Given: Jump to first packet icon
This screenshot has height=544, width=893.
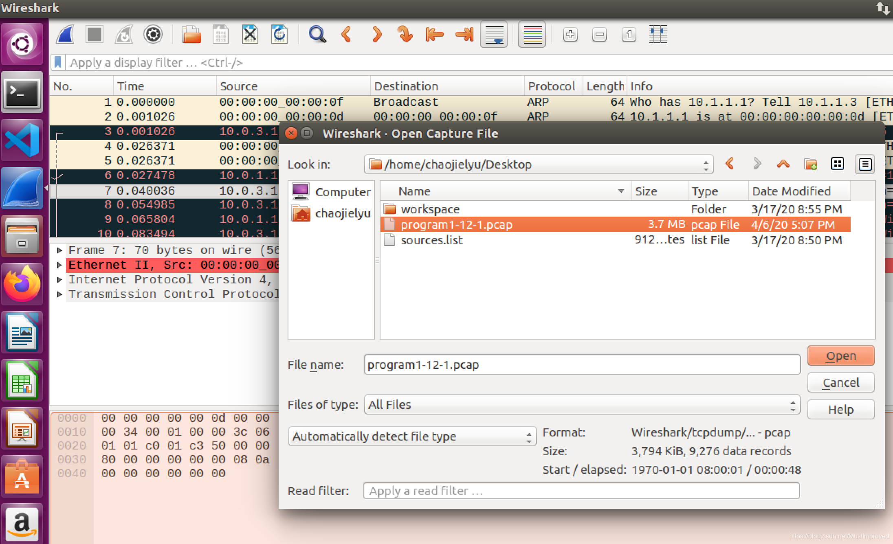Looking at the screenshot, I should [x=434, y=34].
